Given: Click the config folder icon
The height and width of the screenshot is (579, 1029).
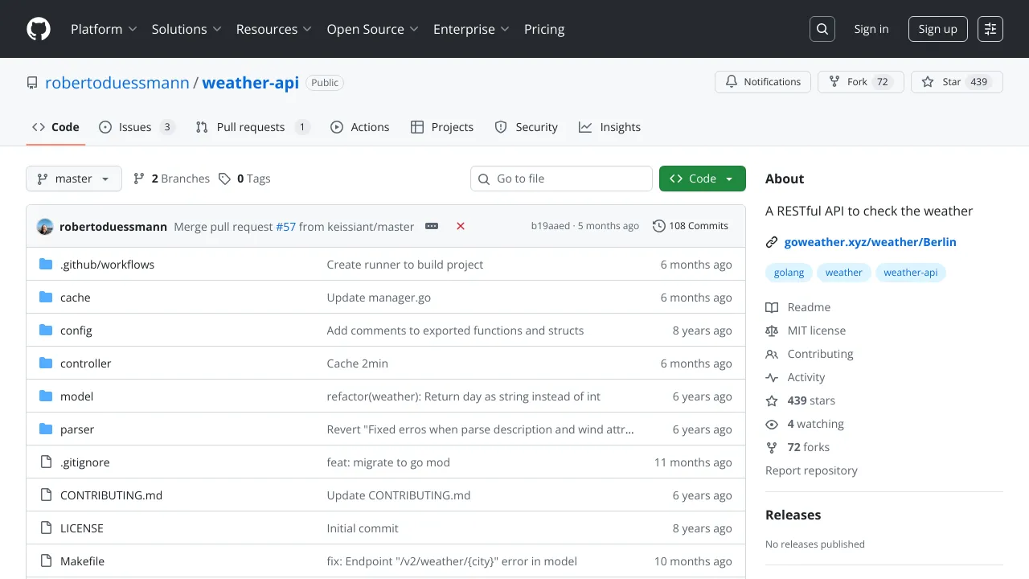Looking at the screenshot, I should (46, 331).
